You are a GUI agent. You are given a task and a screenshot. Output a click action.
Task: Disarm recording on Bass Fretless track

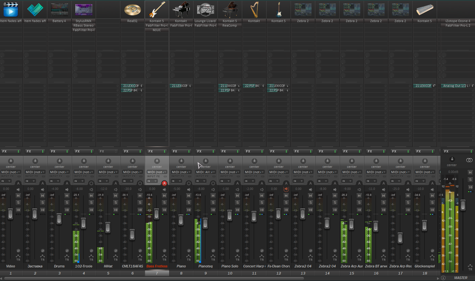(x=164, y=183)
